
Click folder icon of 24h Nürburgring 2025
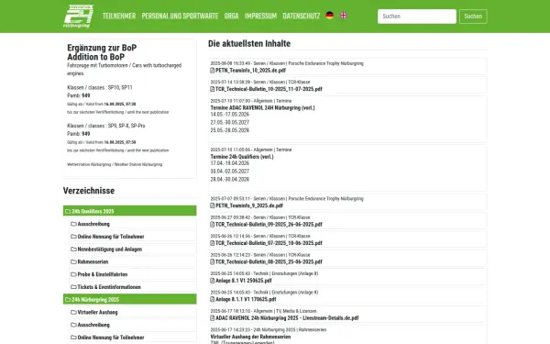(68, 299)
